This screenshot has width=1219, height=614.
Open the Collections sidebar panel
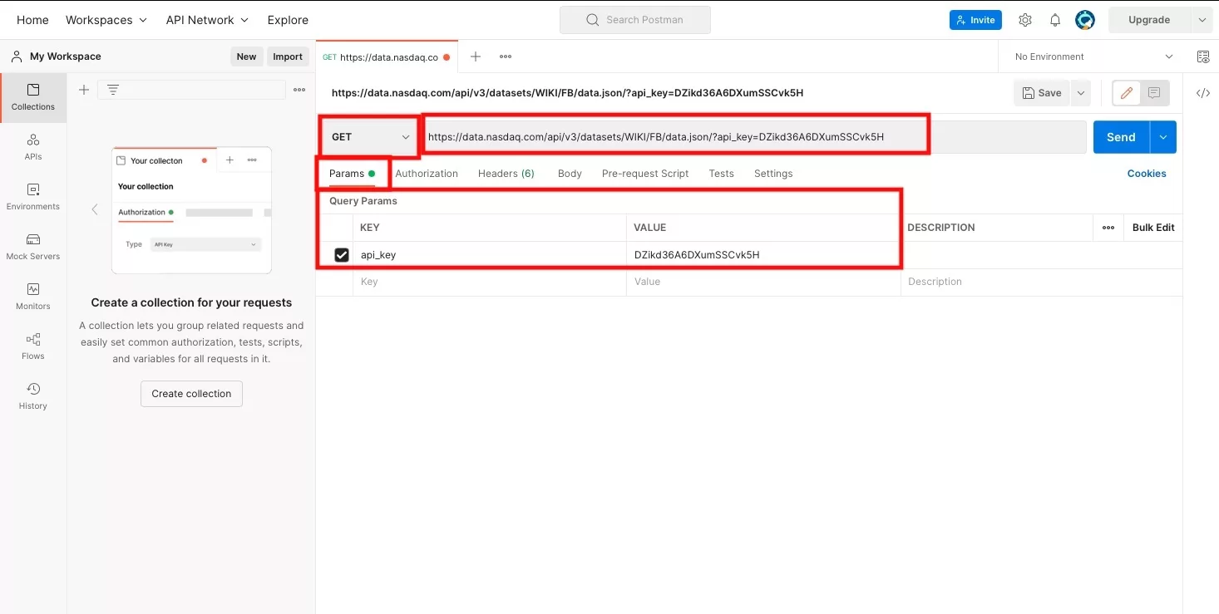(x=33, y=97)
